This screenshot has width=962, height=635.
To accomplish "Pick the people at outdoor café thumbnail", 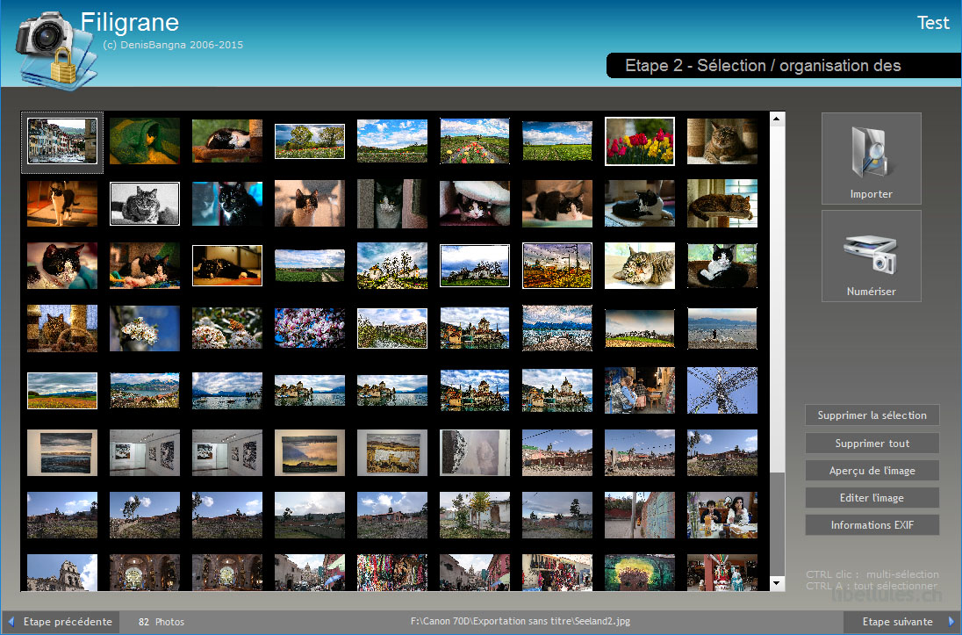I will [x=640, y=391].
